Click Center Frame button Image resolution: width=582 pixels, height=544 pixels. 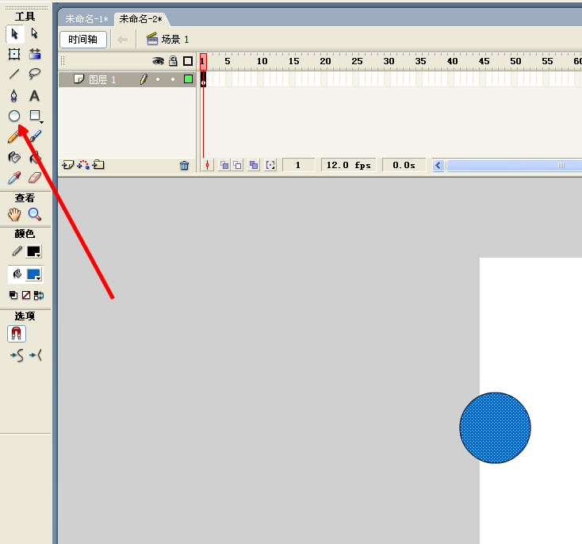pos(208,165)
